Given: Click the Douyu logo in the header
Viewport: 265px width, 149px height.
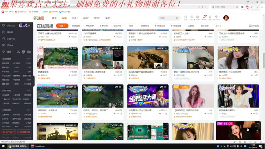Looking at the screenshot, I should tap(38, 18).
